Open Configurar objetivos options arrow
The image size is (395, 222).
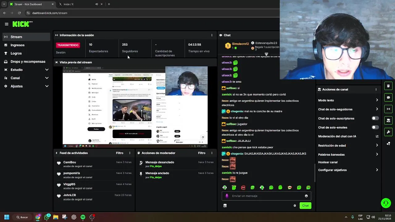[x=377, y=170]
